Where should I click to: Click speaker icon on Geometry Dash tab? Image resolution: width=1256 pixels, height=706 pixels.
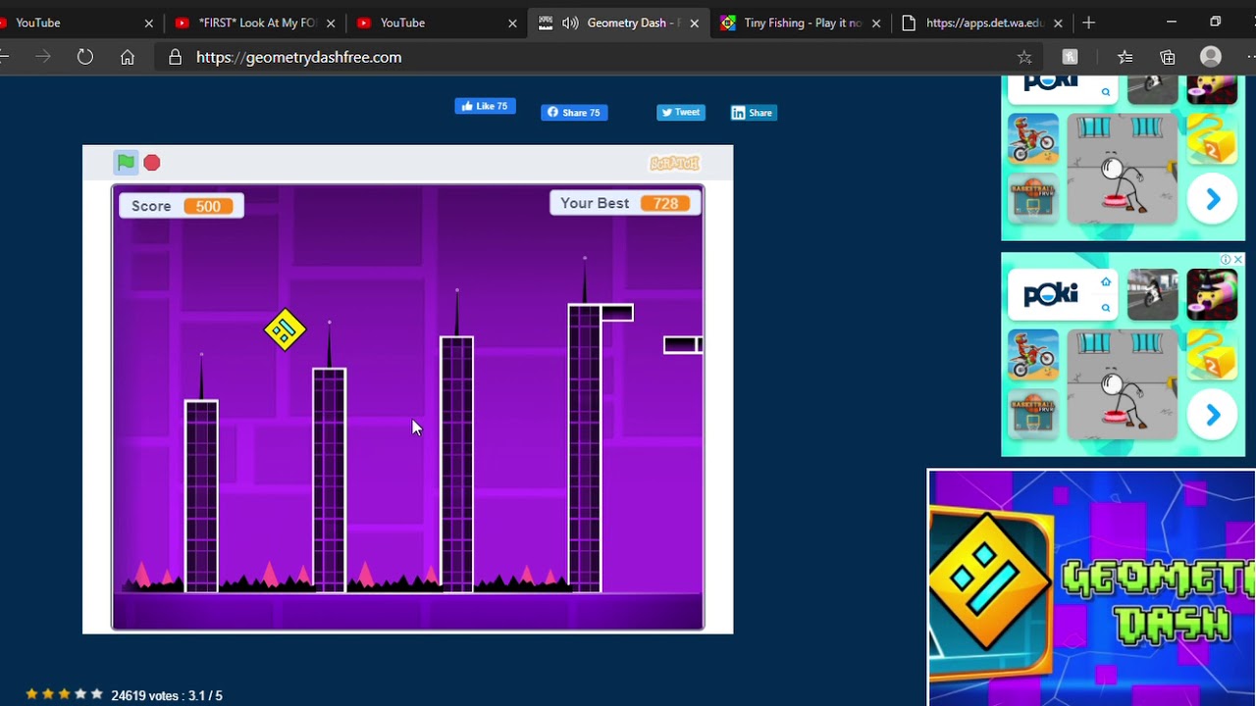(x=571, y=23)
